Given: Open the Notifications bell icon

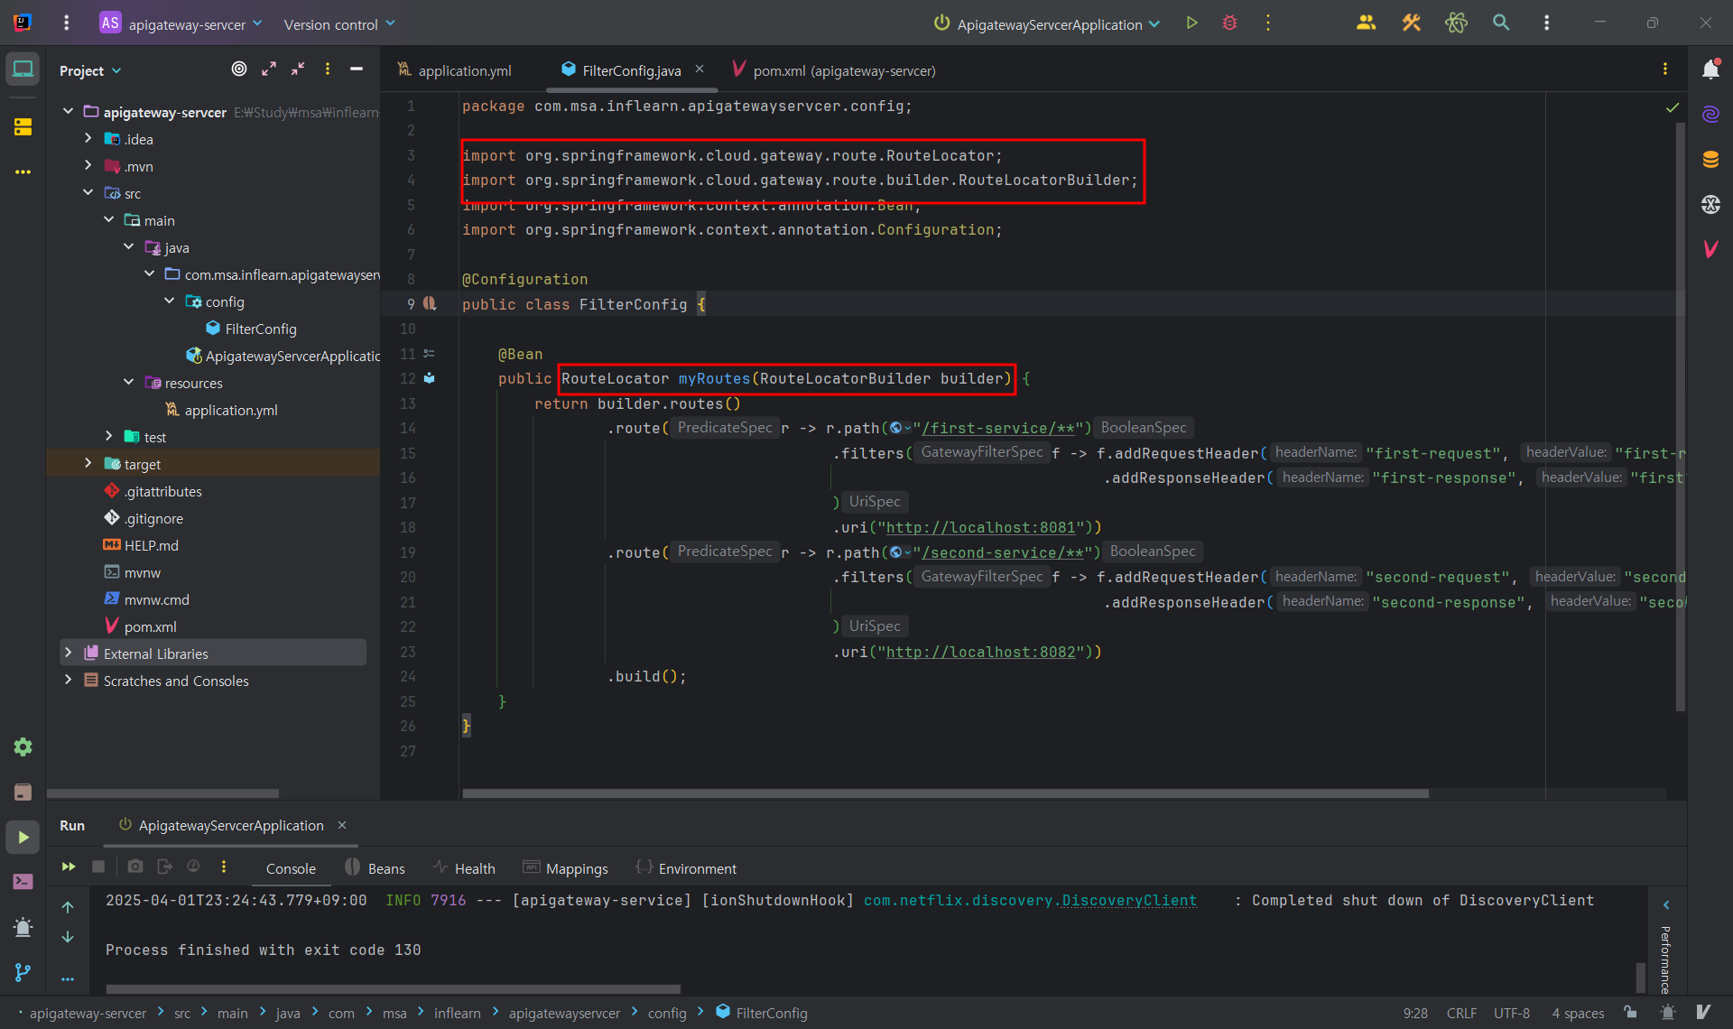Looking at the screenshot, I should [x=1710, y=70].
